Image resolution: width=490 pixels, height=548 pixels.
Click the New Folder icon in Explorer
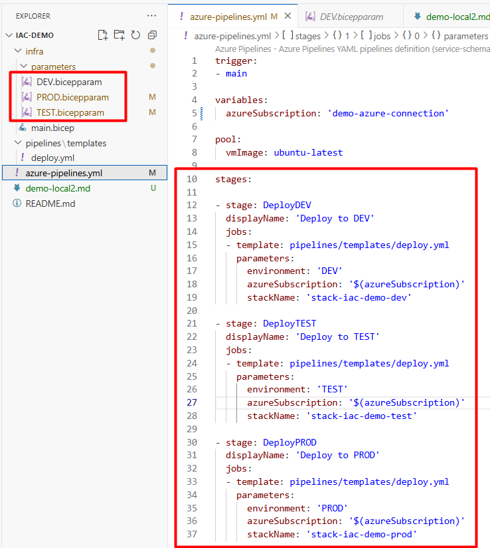point(119,35)
